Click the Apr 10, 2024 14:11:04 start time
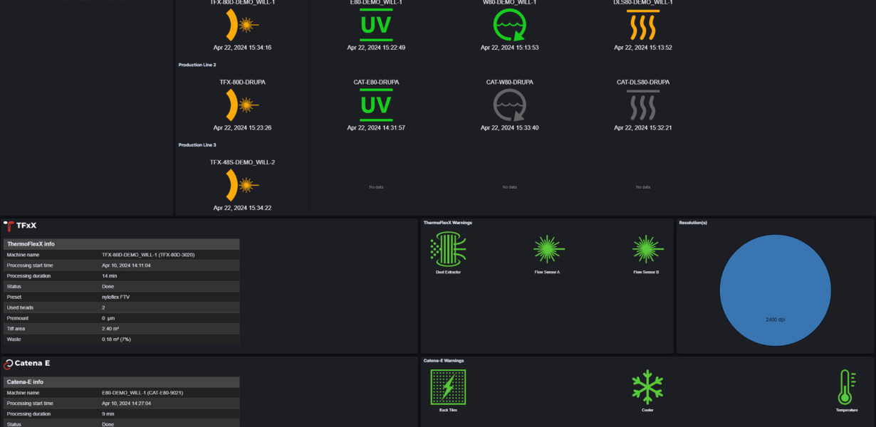The image size is (876, 427). (126, 265)
